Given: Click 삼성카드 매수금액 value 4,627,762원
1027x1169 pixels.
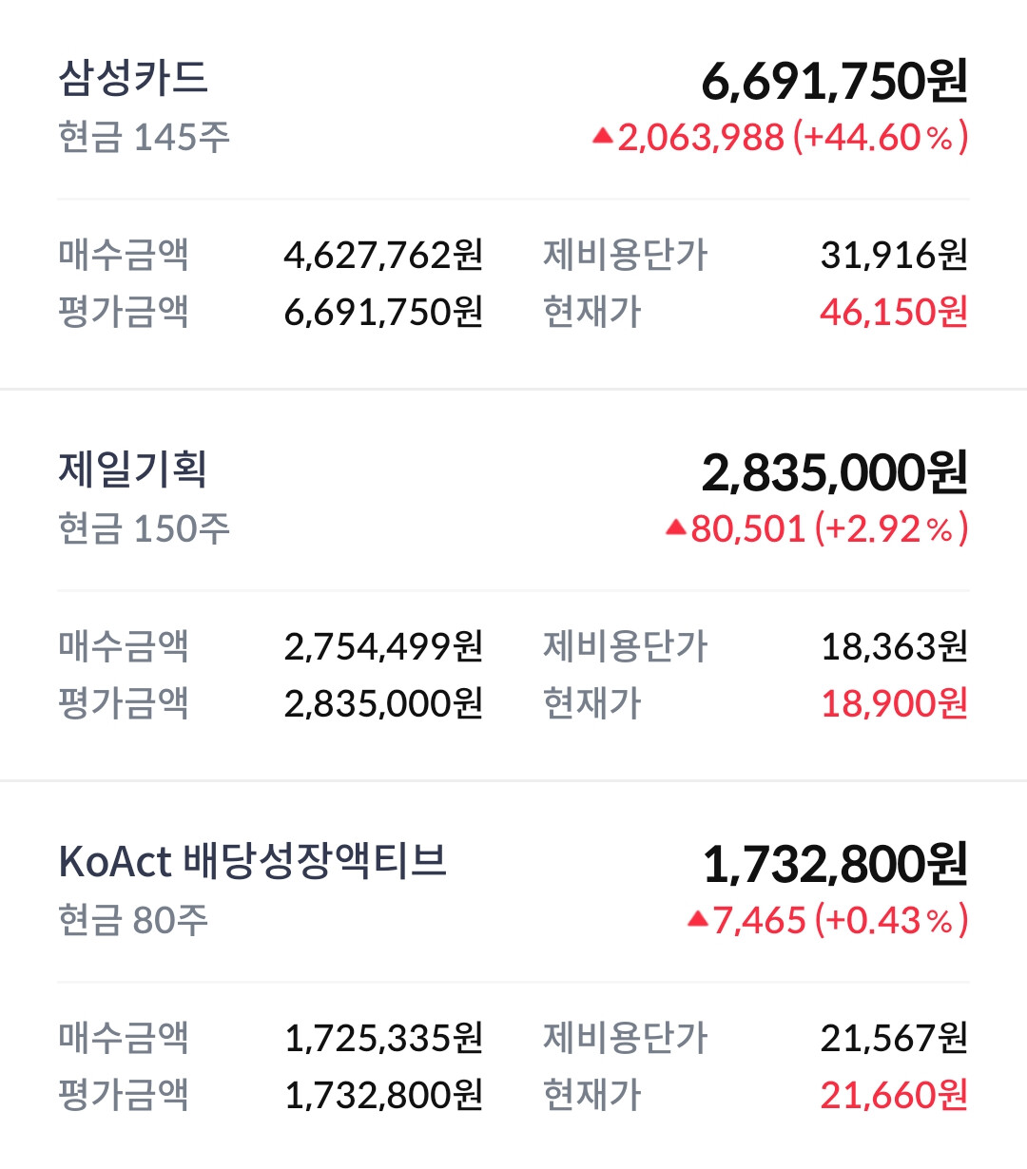Looking at the screenshot, I should tap(384, 255).
